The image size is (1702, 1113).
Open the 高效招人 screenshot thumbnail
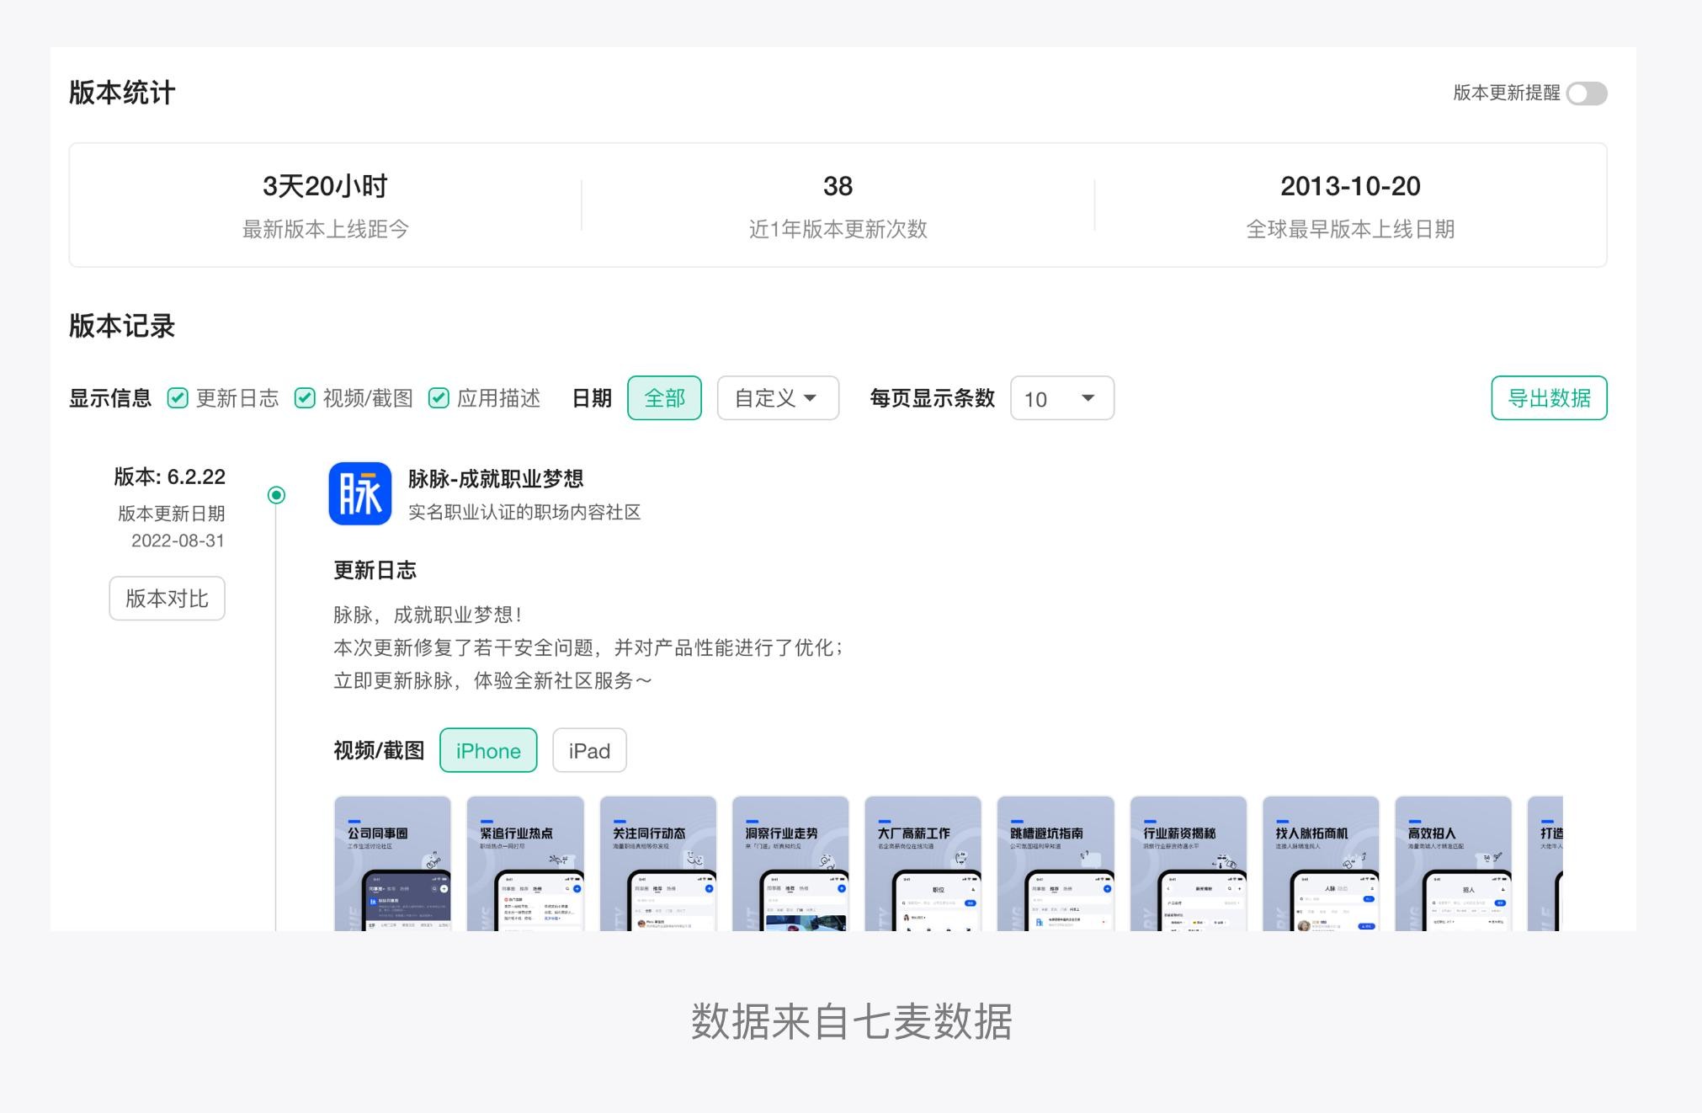1453,863
